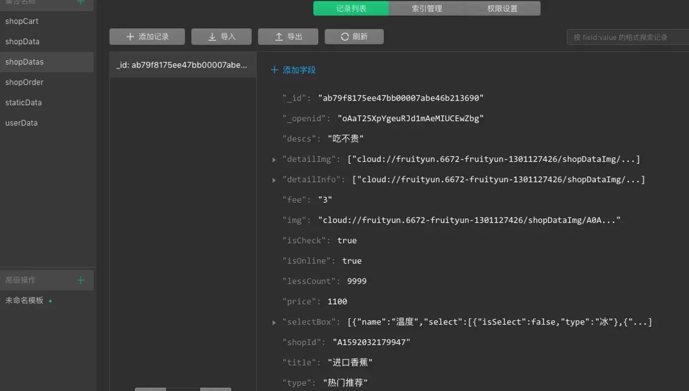Click the "descs" field key

pos(301,139)
